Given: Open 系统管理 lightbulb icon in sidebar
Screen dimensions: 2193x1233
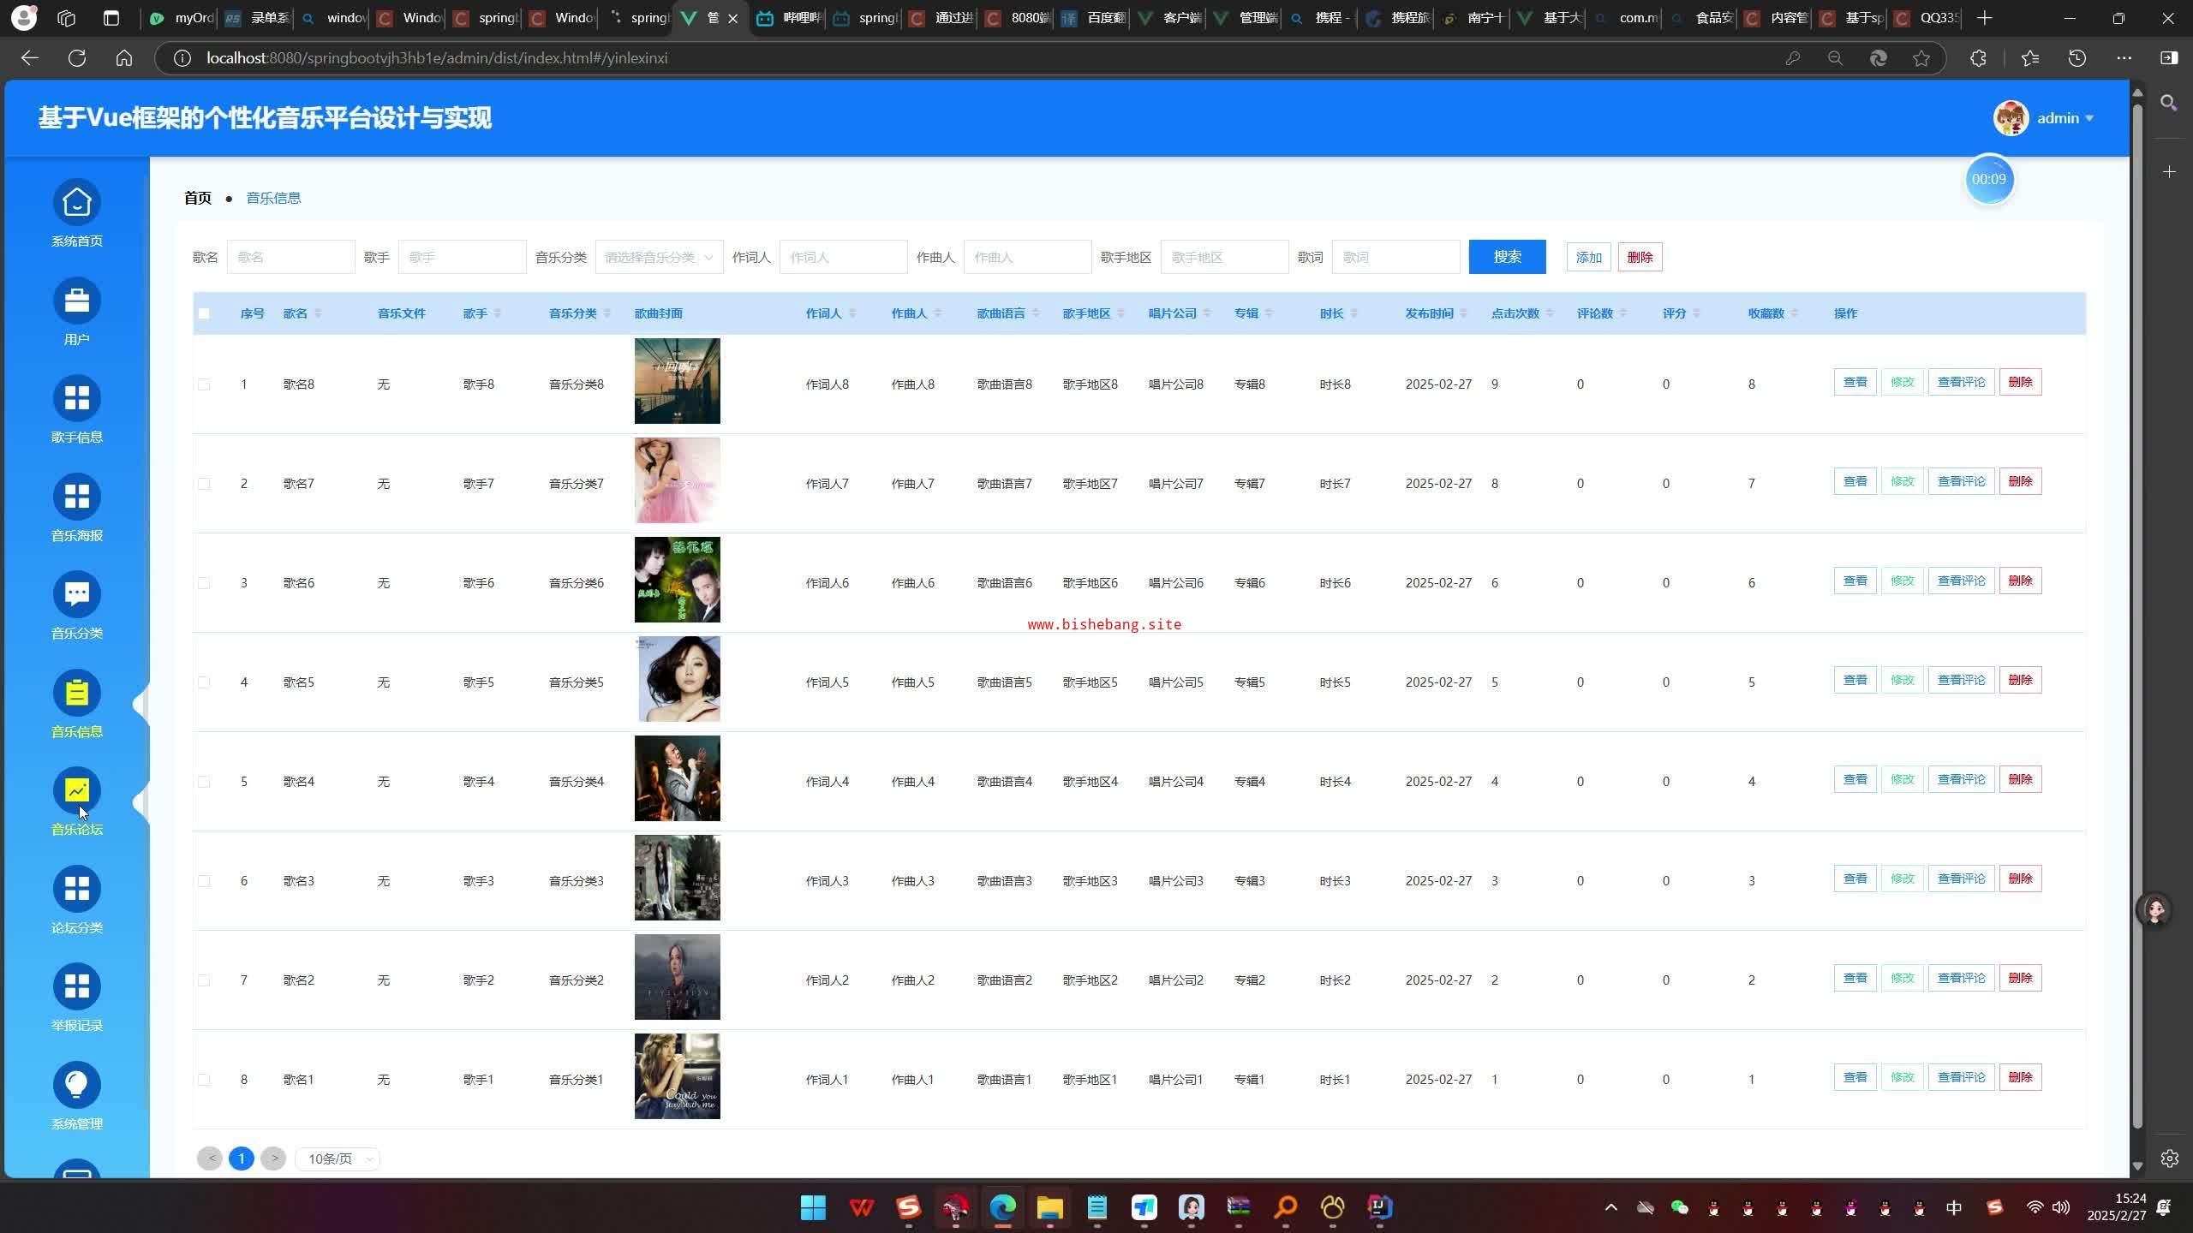Looking at the screenshot, I should tap(76, 1086).
